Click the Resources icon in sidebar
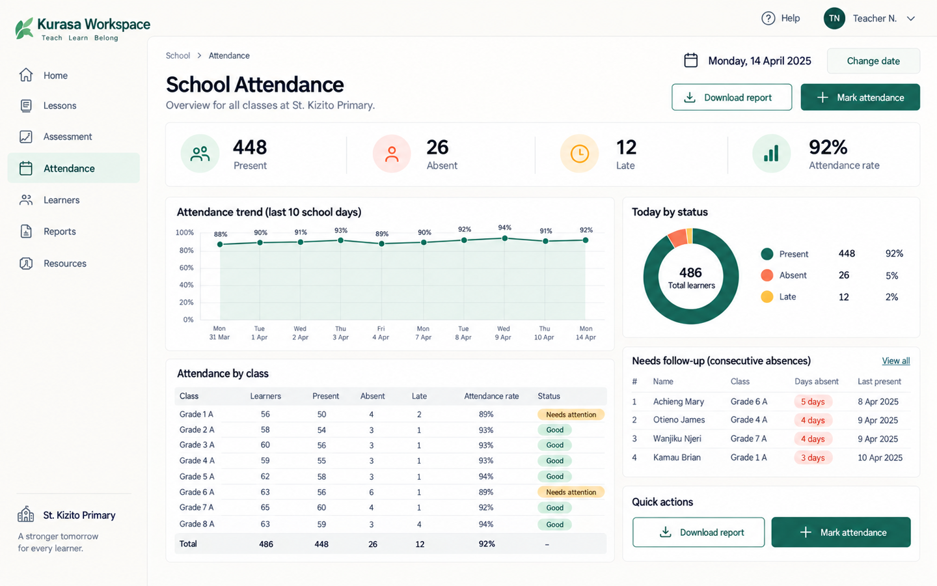This screenshot has height=586, width=937. coord(26,263)
